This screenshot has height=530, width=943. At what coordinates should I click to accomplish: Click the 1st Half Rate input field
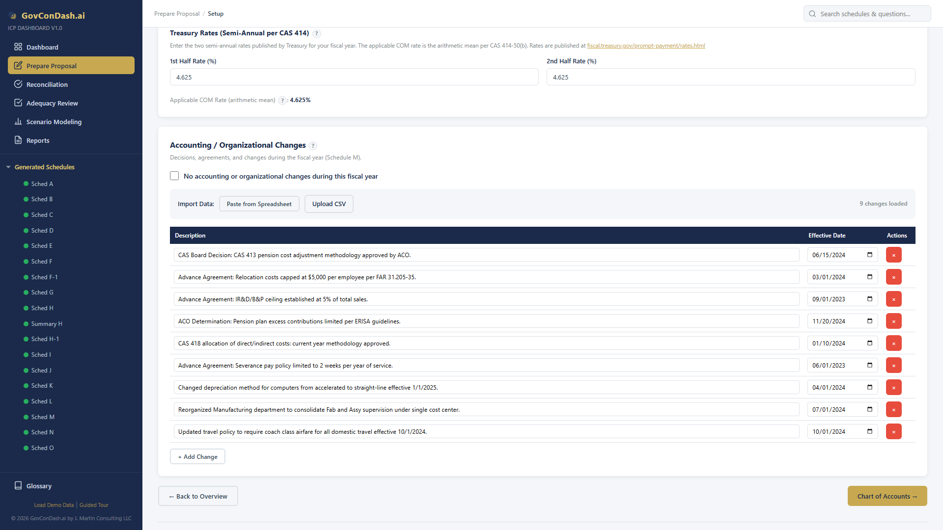[354, 77]
